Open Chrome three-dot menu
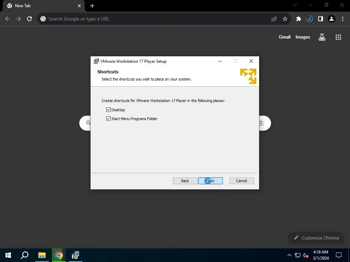This screenshot has height=262, width=350. click(x=342, y=19)
